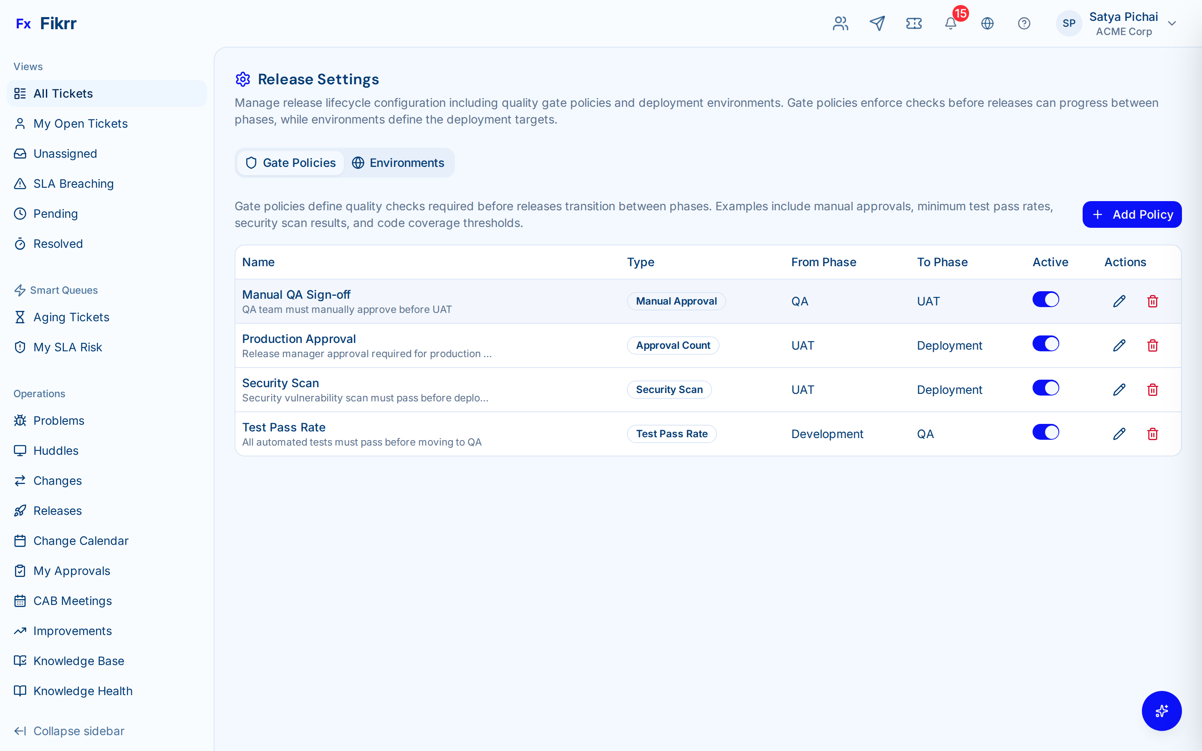
Task: Open the SP avatar profile menu
Action: click(x=1069, y=23)
